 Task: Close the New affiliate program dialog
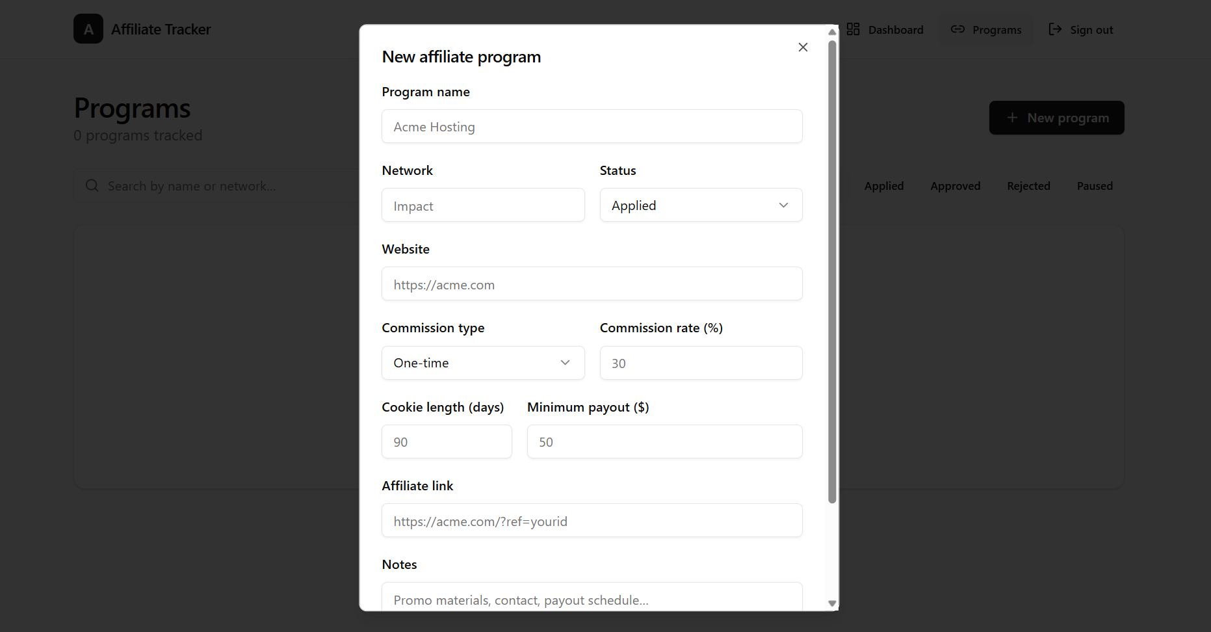803,47
